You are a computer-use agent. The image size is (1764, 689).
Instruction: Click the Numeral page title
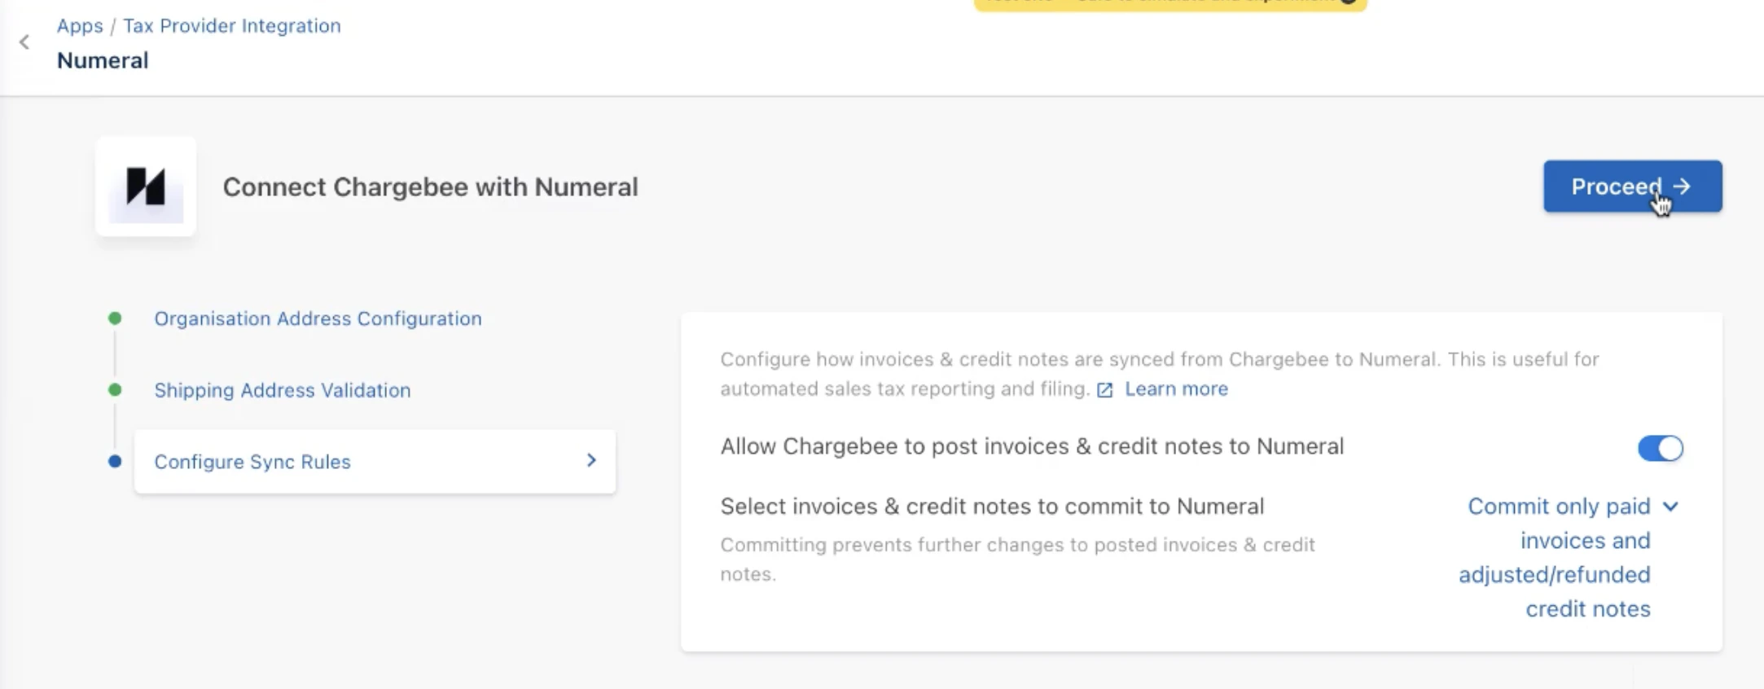point(103,61)
